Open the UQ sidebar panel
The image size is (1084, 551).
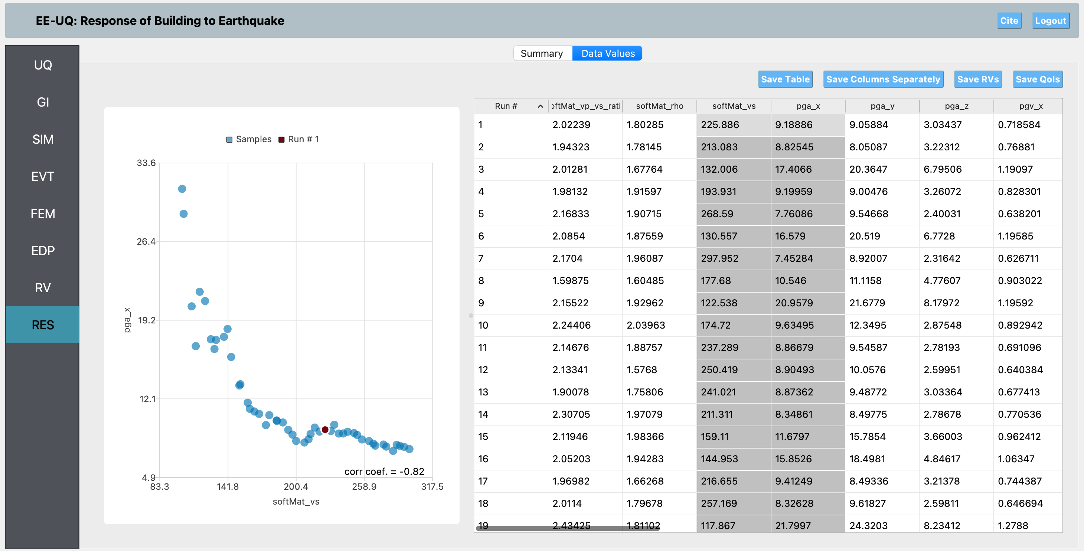tap(42, 65)
